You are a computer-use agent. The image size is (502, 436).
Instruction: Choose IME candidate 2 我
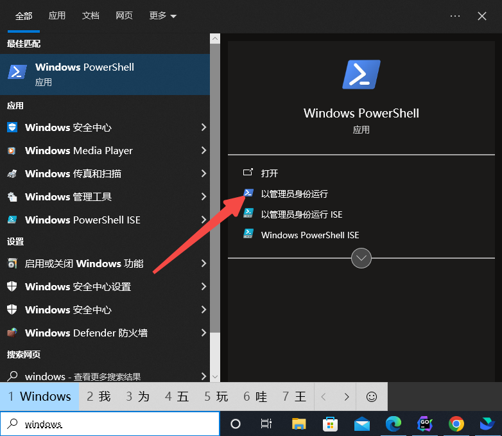click(99, 397)
